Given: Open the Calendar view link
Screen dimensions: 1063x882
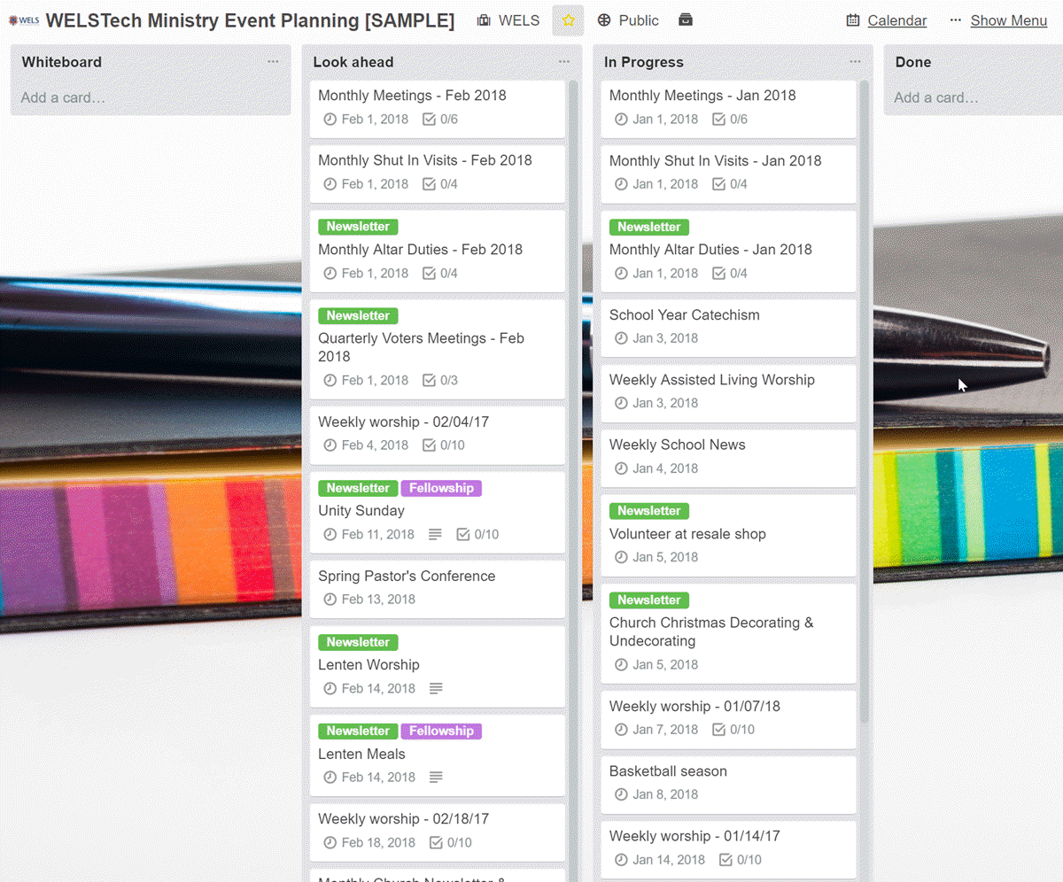Looking at the screenshot, I should click(896, 20).
